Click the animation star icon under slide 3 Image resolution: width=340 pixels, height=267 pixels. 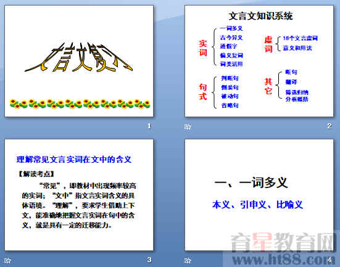[x=7, y=260]
